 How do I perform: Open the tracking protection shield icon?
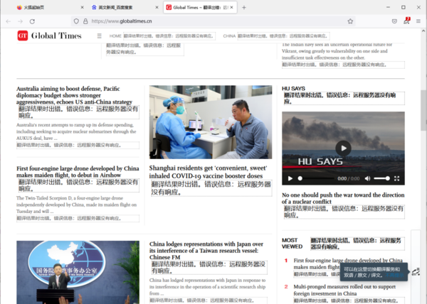click(x=76, y=21)
